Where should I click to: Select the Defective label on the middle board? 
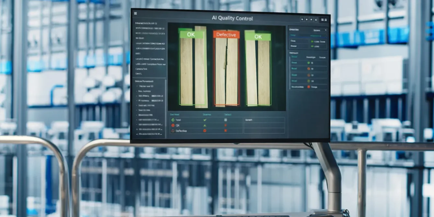[x=226, y=35]
